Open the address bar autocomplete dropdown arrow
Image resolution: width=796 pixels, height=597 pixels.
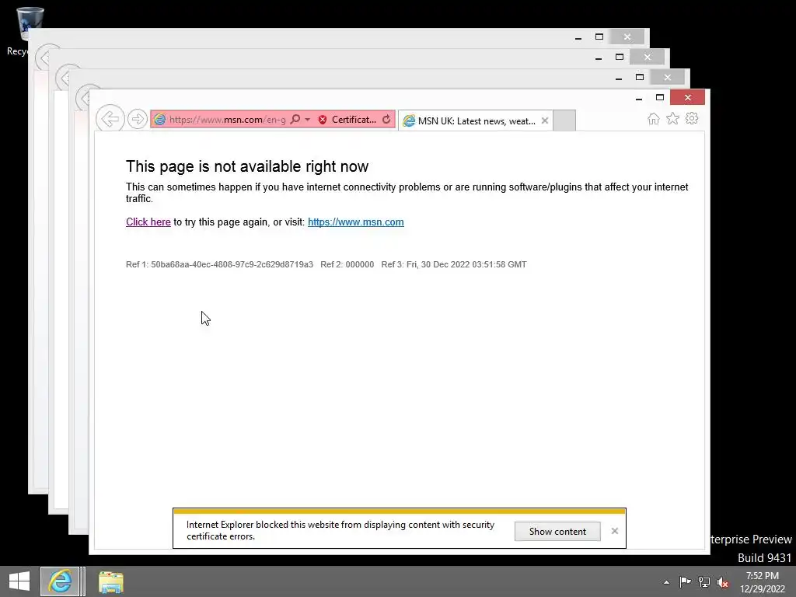click(307, 119)
